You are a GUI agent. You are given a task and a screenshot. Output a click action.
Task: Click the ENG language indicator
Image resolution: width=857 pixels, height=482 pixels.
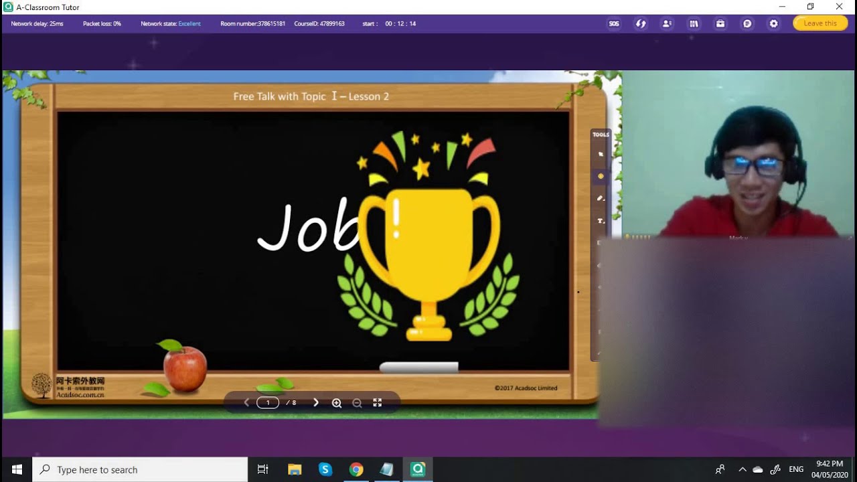pos(796,469)
